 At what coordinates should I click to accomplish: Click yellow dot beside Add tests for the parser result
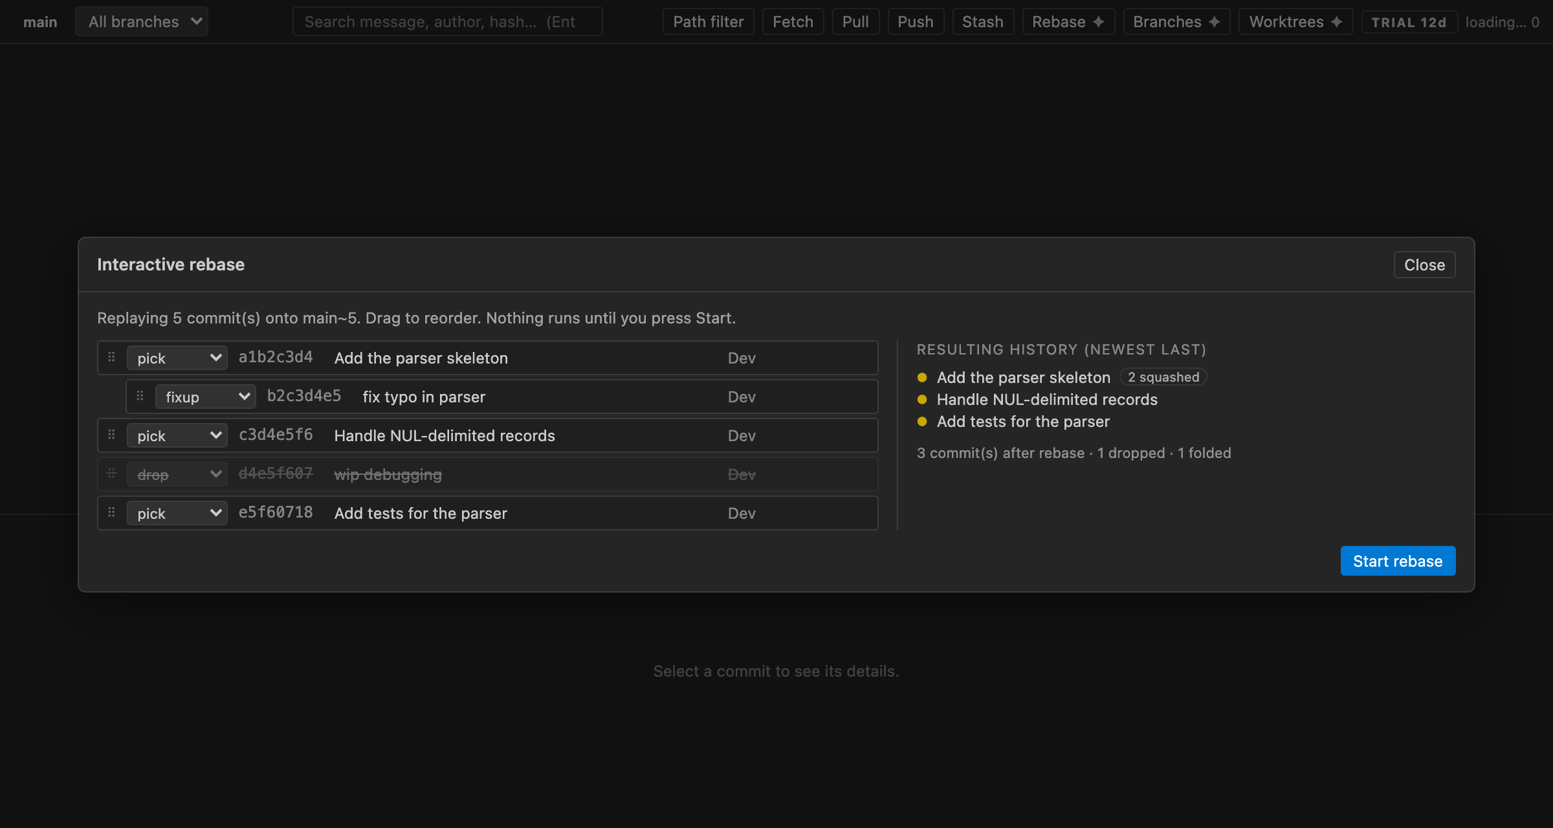tap(922, 422)
